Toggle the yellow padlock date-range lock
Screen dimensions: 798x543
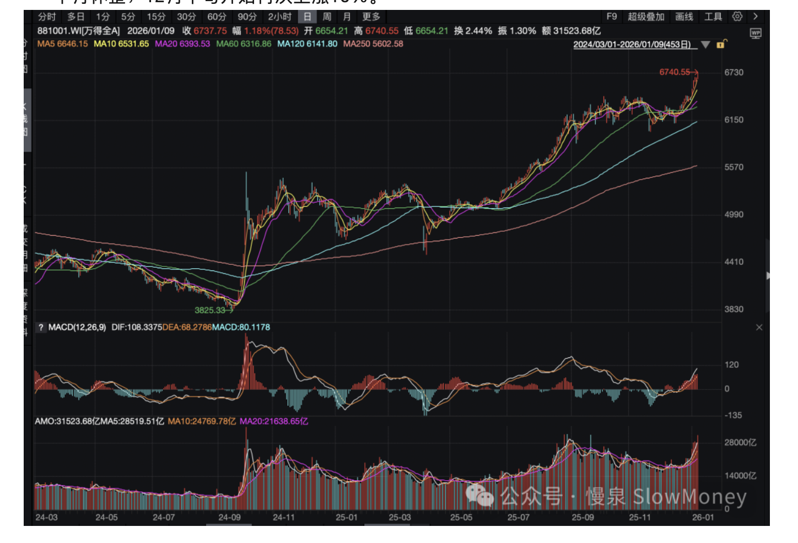pyautogui.click(x=721, y=44)
